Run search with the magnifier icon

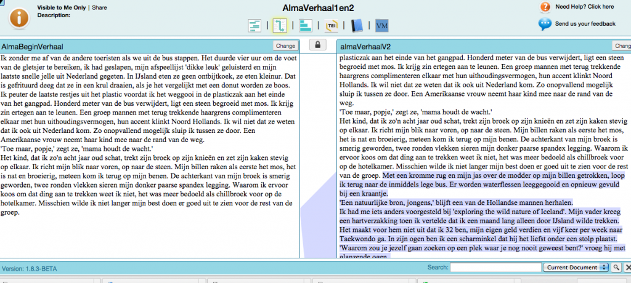tap(615, 268)
